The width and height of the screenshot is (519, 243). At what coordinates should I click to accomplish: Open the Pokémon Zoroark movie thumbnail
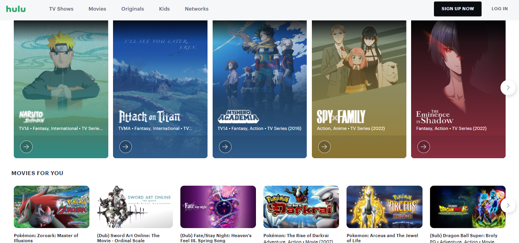tap(52, 207)
